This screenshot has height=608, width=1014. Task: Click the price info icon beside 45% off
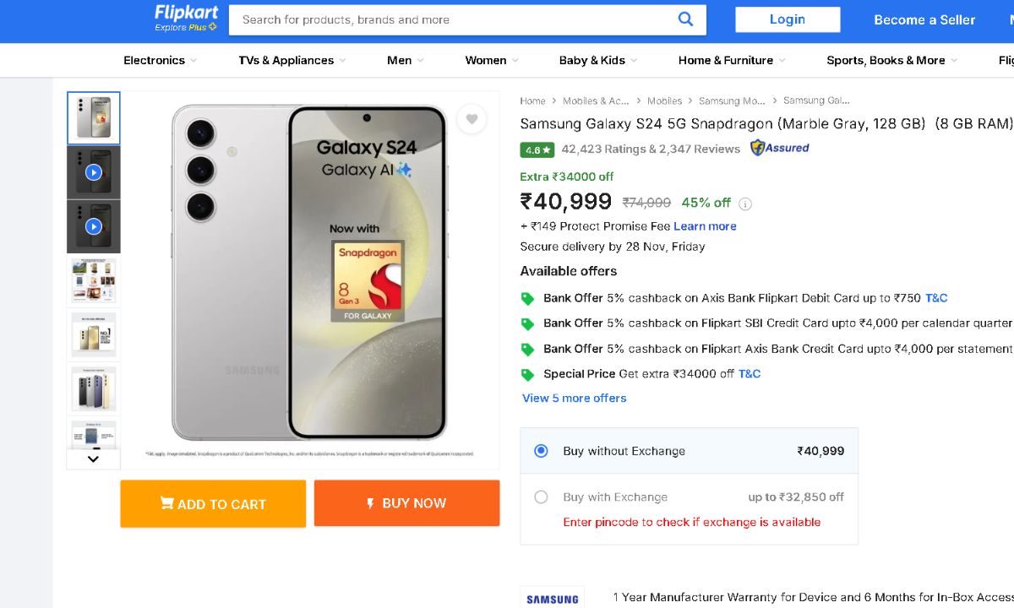click(x=745, y=204)
